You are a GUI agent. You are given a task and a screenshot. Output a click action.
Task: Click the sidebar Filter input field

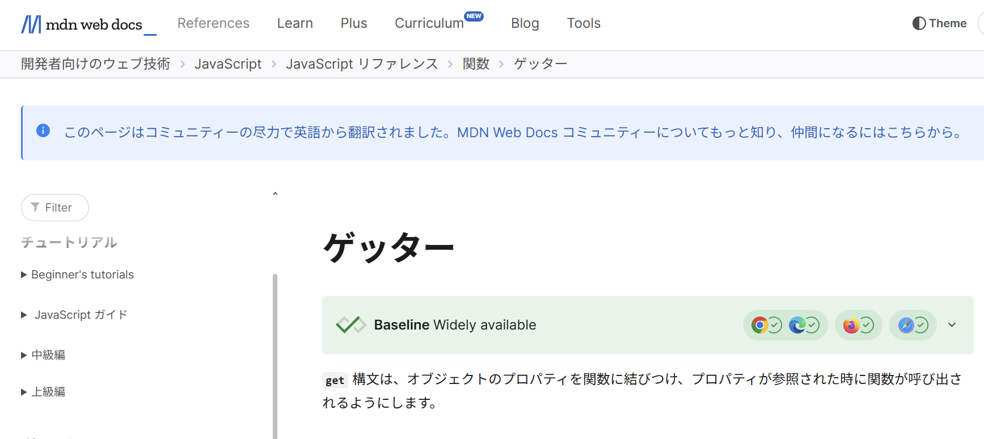(55, 208)
